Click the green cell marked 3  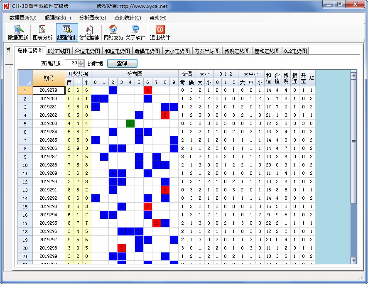[130, 124]
